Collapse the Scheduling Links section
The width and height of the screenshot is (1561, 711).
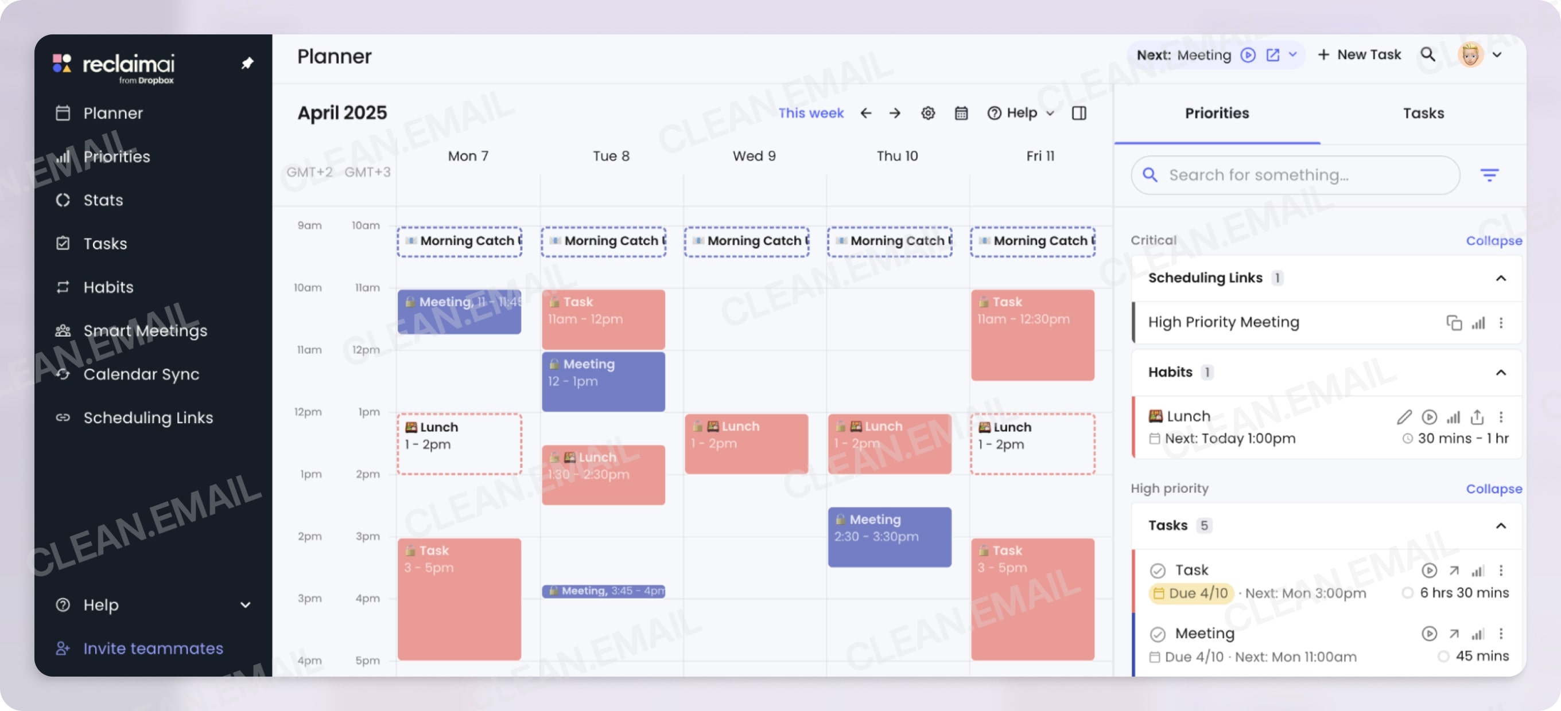(x=1501, y=278)
